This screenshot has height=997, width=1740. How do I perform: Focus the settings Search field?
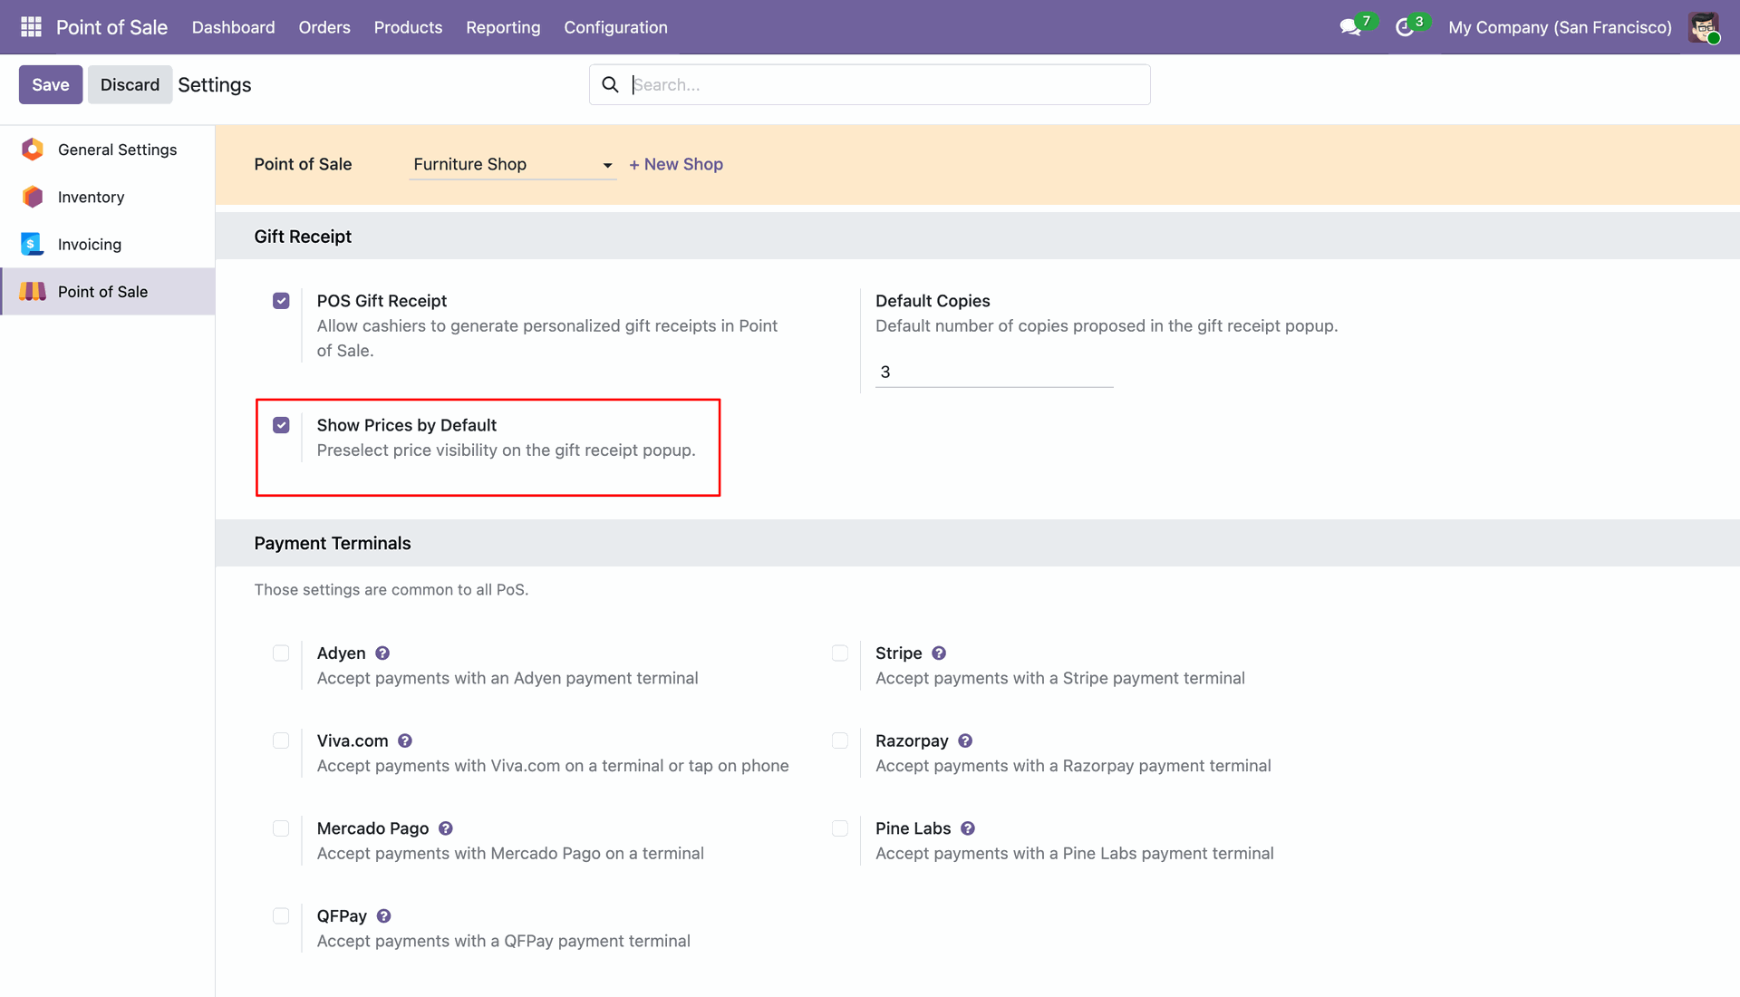[870, 84]
